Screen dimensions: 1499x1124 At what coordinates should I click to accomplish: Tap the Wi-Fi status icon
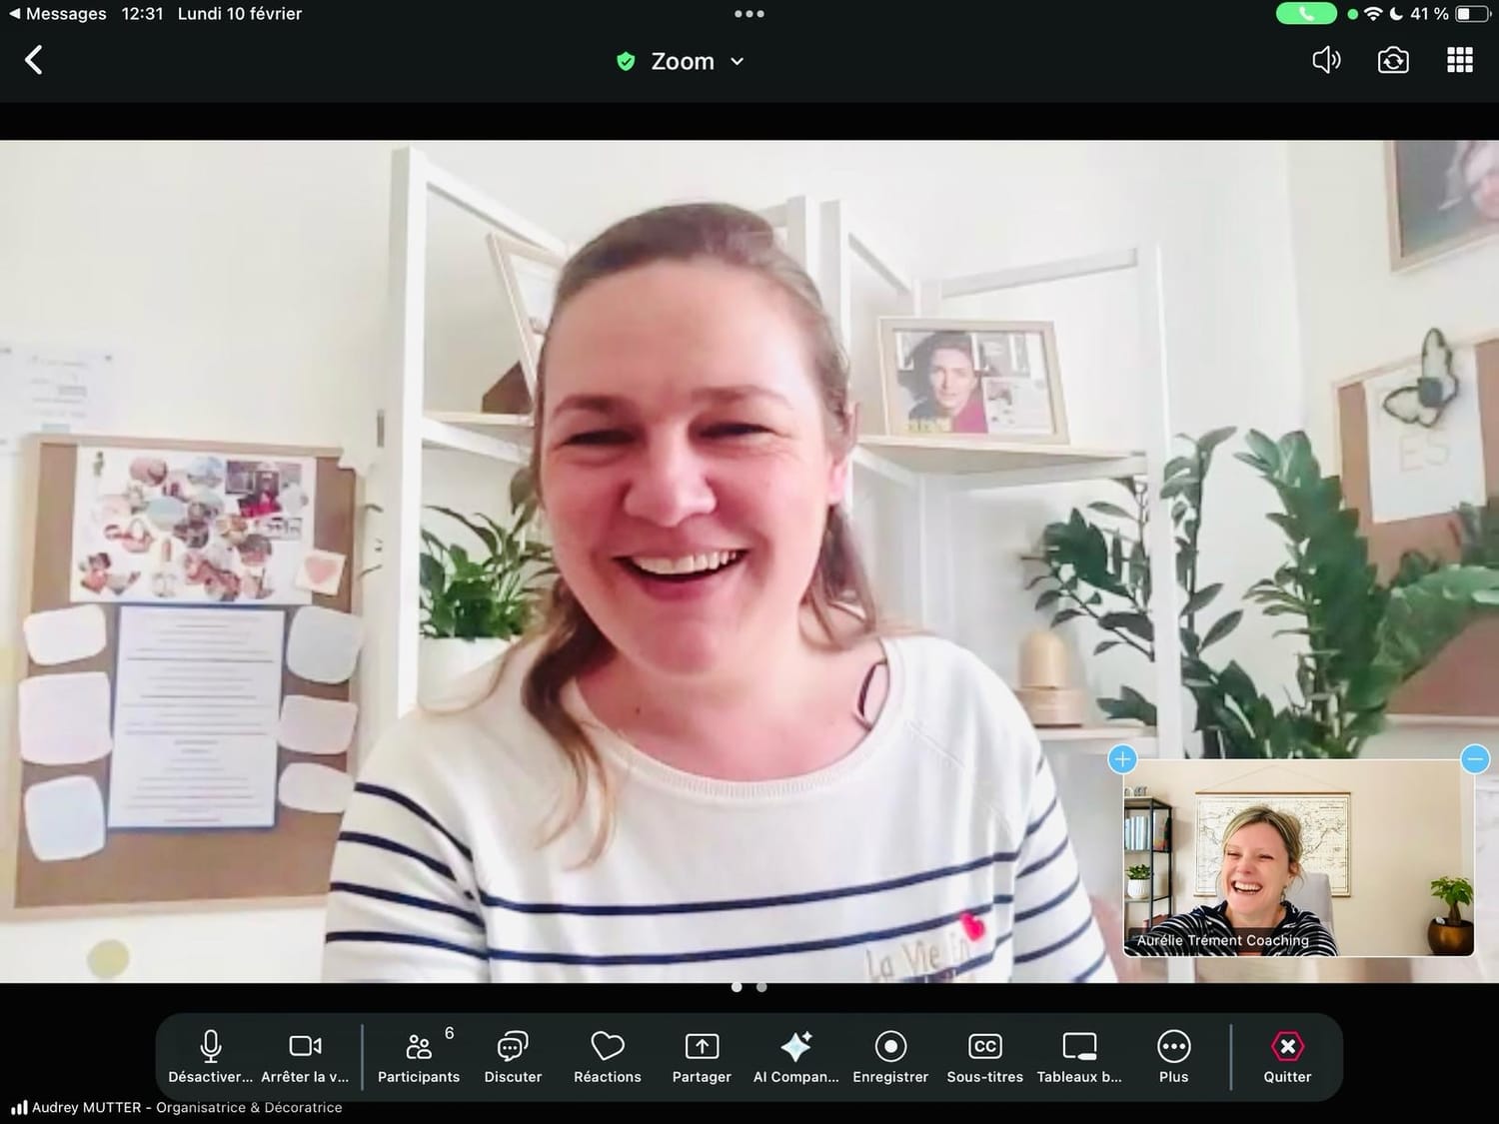(1373, 14)
